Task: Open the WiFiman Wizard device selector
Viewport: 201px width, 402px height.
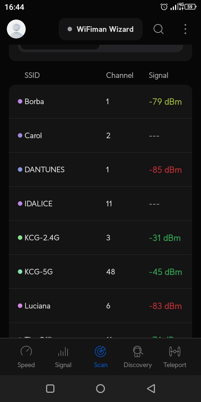Action: [x=100, y=29]
